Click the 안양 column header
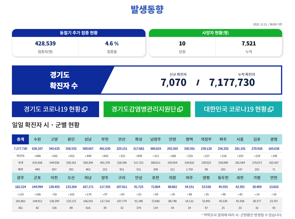The width and height of the screenshot is (295, 219). (x=172, y=139)
